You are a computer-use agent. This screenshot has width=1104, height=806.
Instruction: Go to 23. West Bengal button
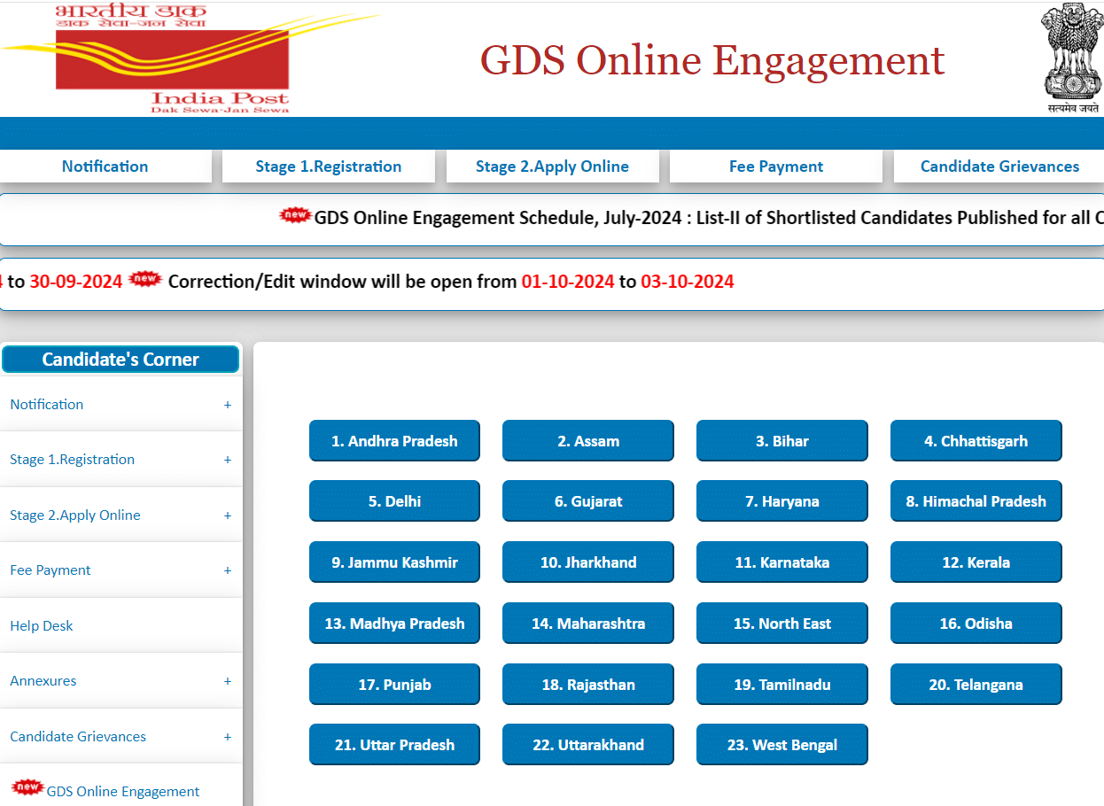[782, 745]
